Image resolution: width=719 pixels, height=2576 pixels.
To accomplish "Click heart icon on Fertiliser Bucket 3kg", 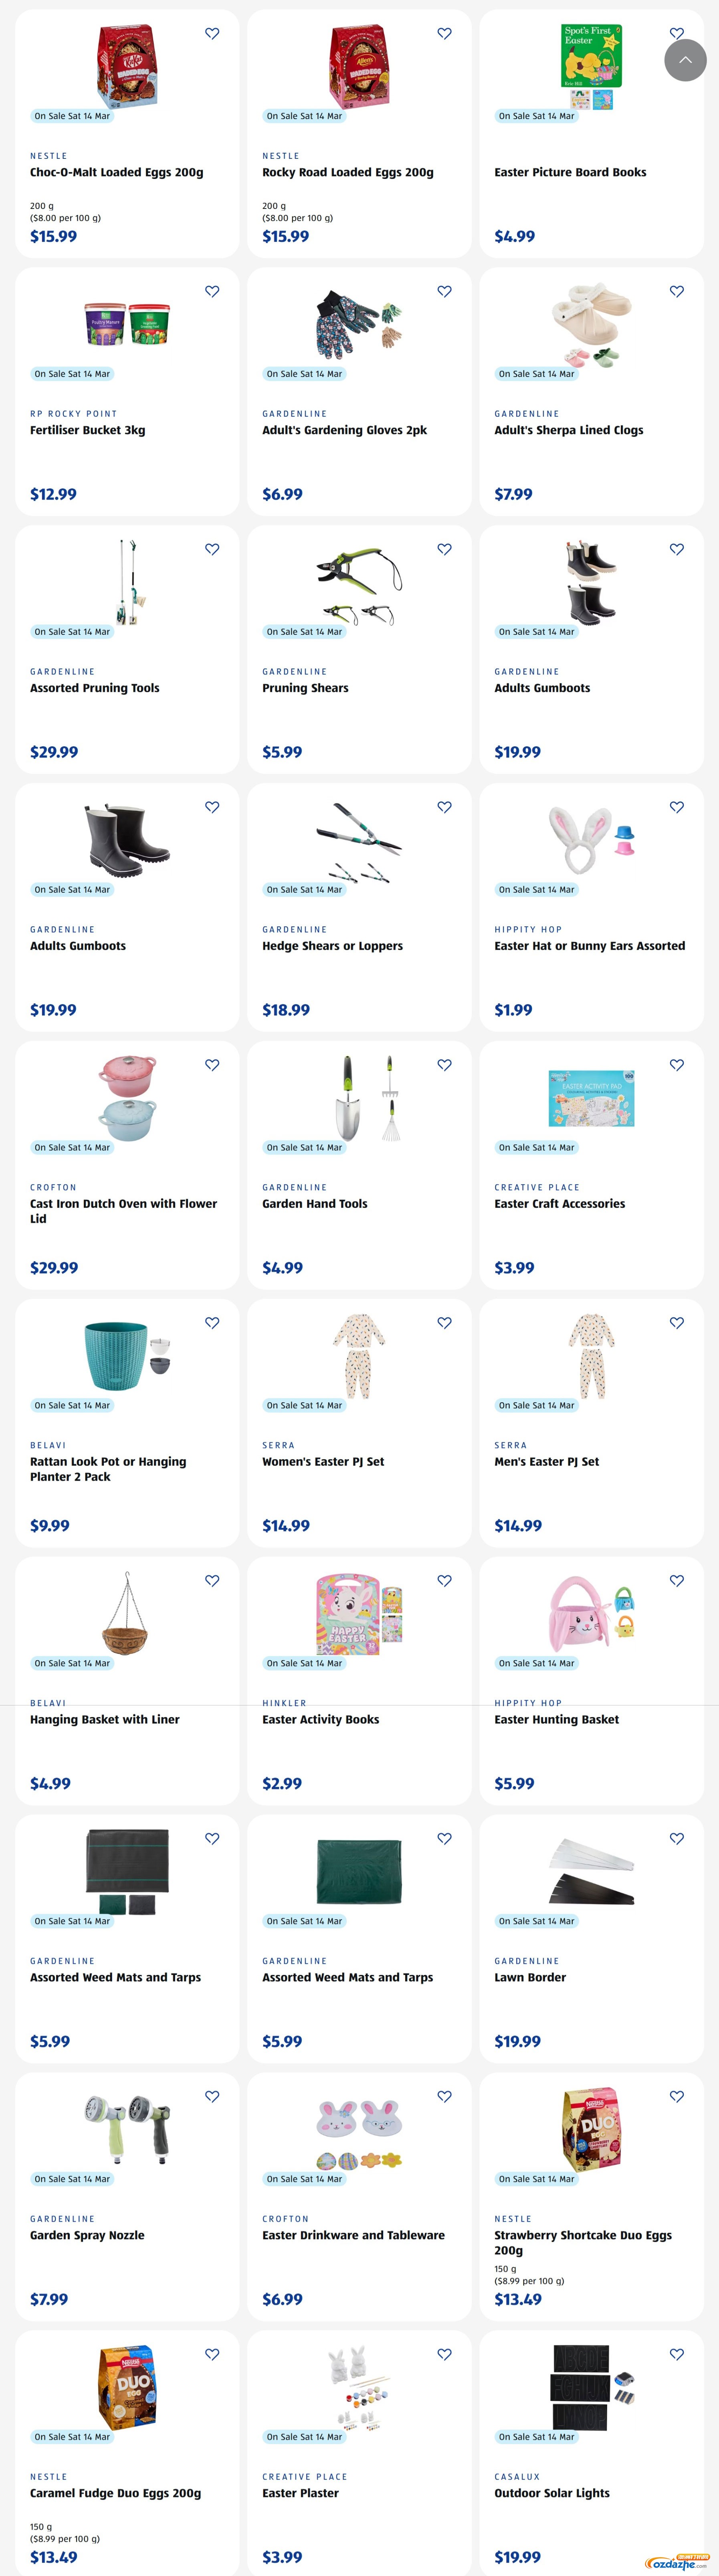I will tap(212, 292).
